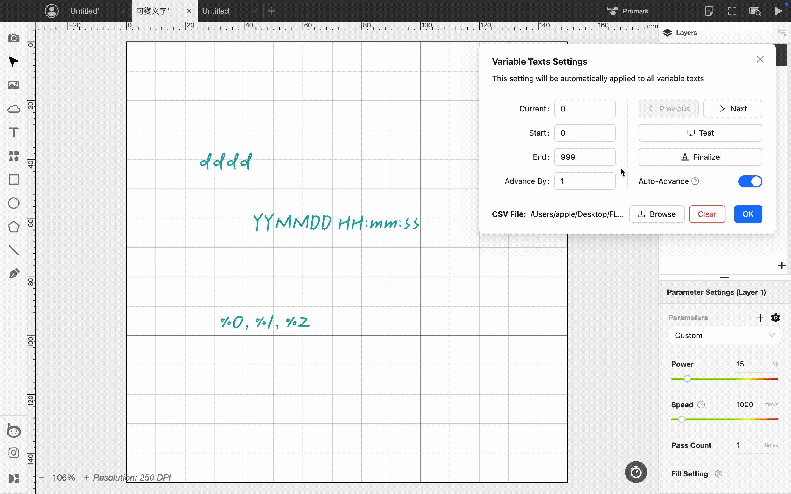Screen dimensions: 791x494
Task: Open the camera preview tool
Action: point(13,38)
